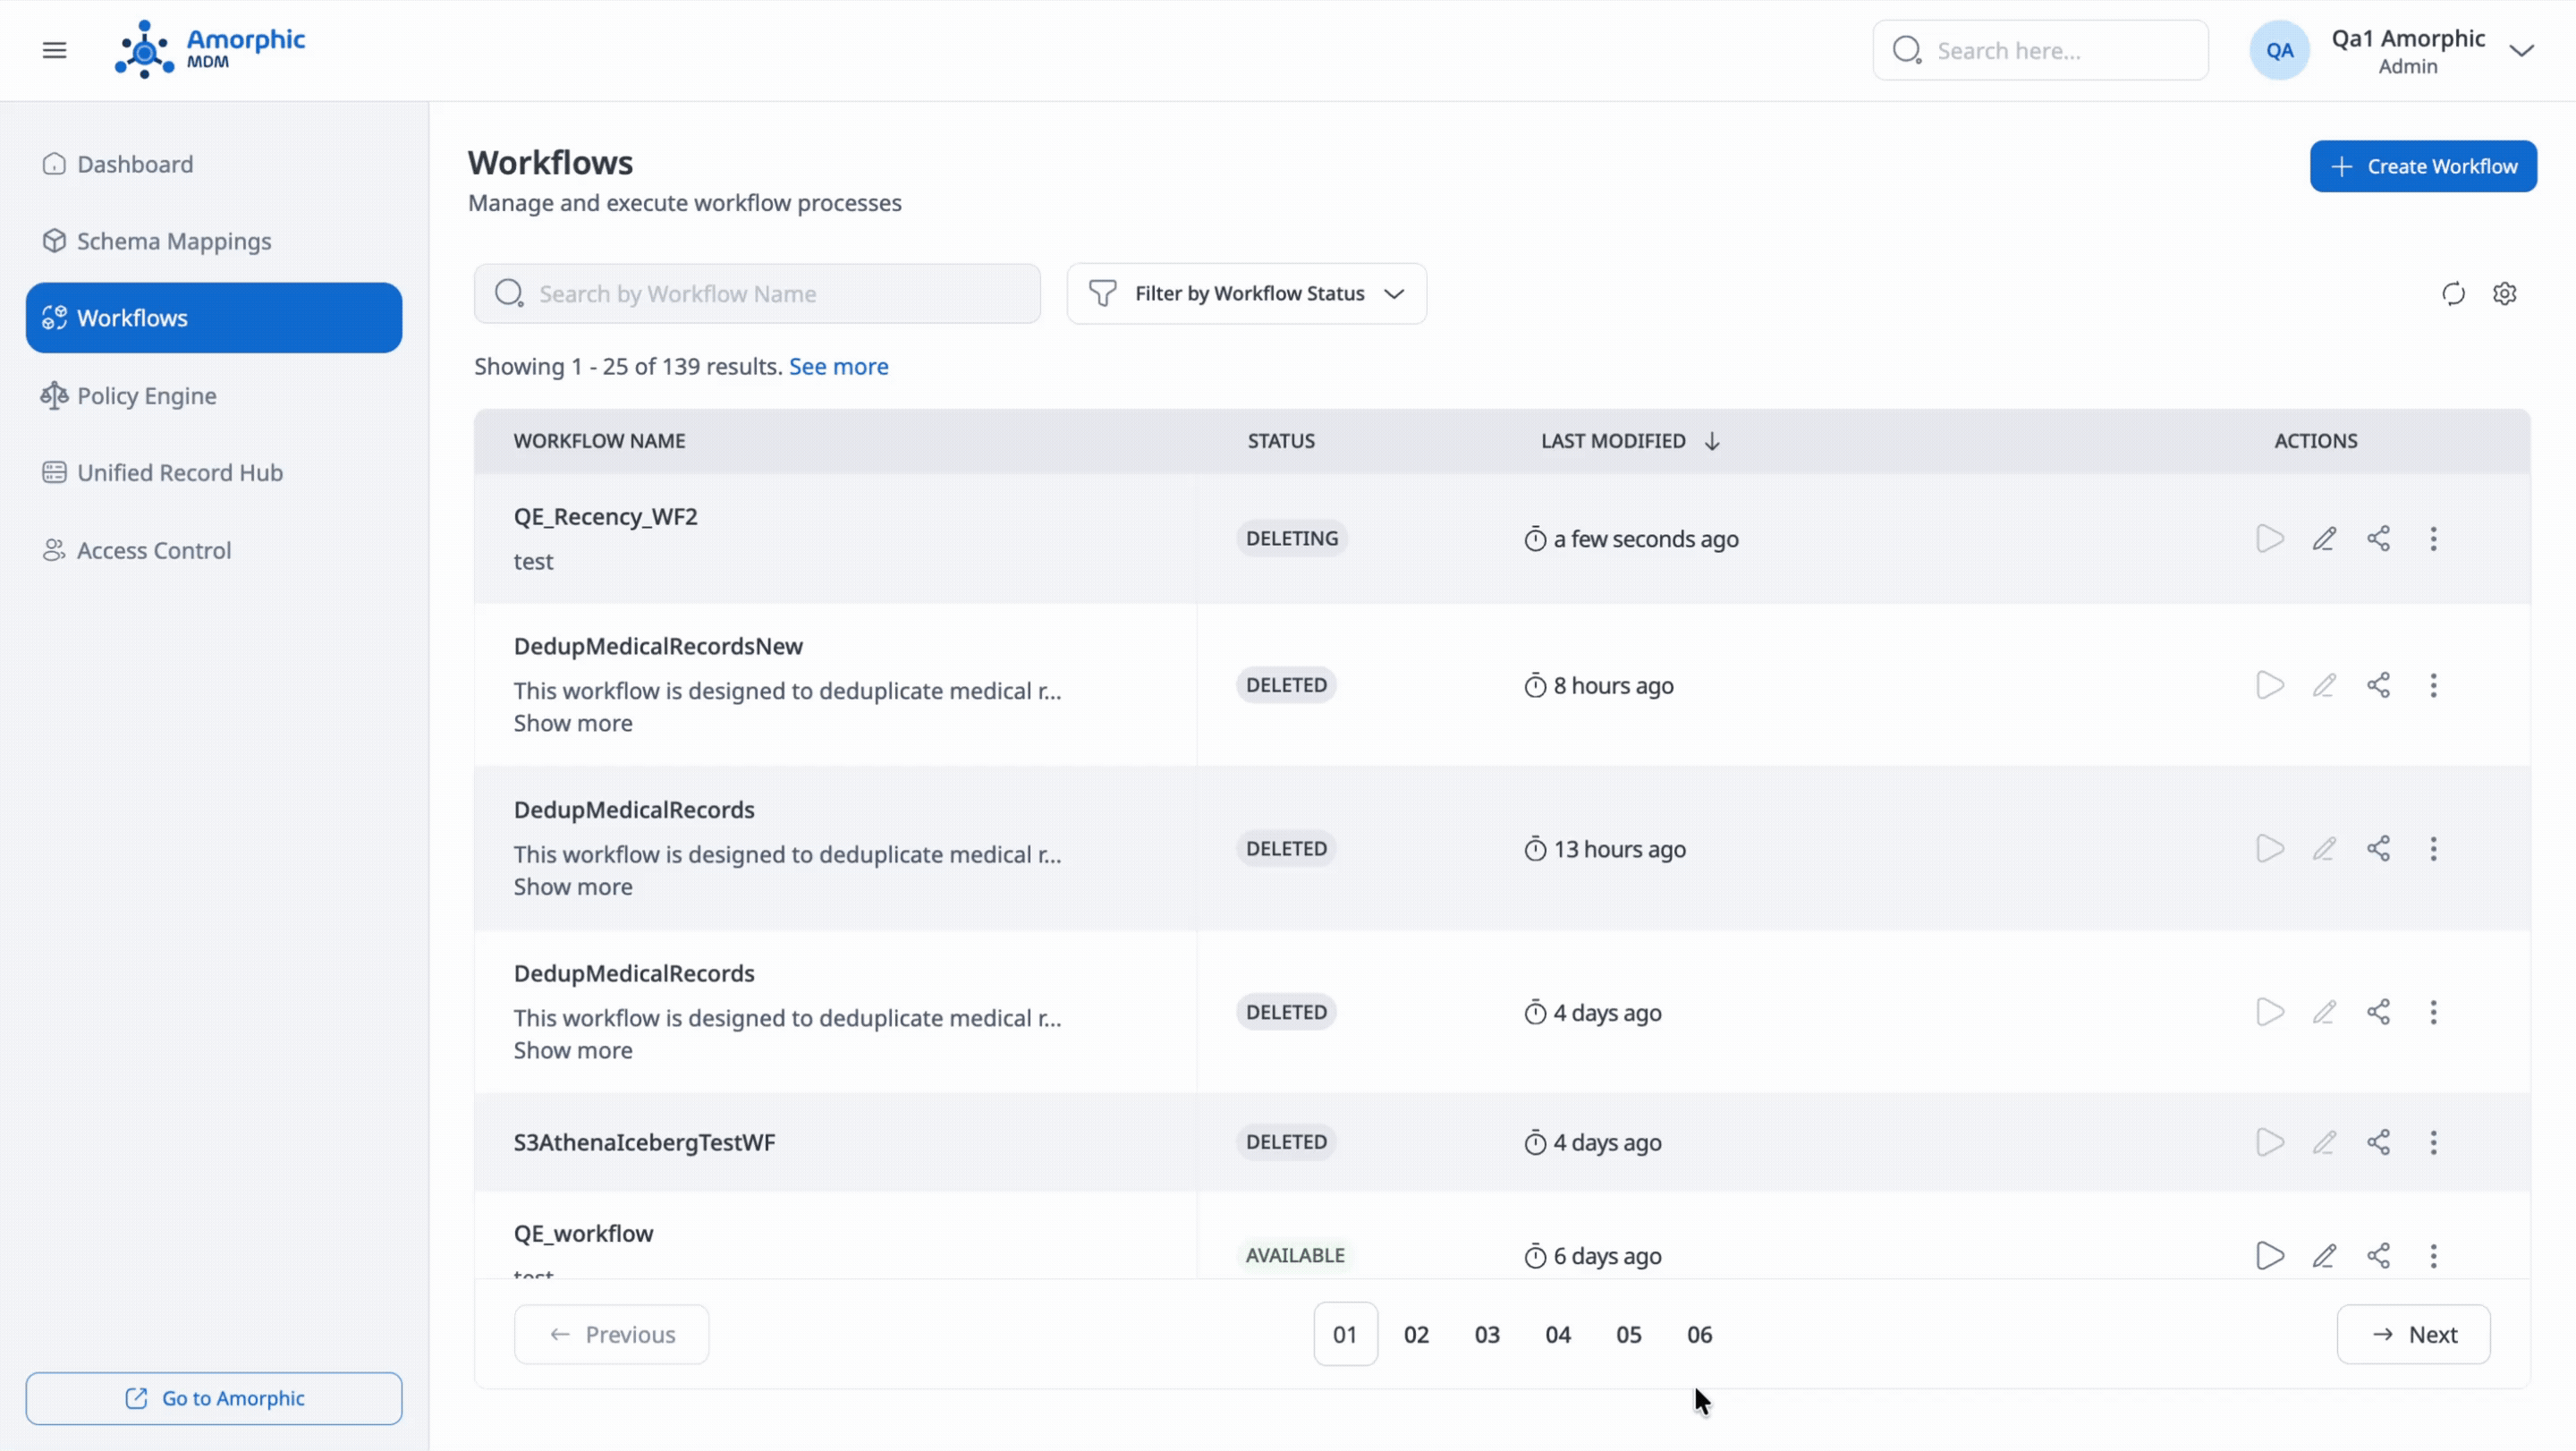The image size is (2576, 1451).
Task: Go to page 06
Action: 1699,1334
